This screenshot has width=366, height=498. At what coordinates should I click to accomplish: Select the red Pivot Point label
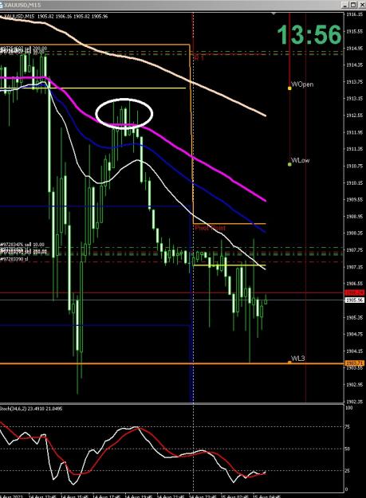click(x=210, y=228)
